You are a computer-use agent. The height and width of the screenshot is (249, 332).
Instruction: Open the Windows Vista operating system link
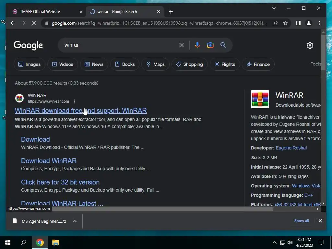pos(306,186)
